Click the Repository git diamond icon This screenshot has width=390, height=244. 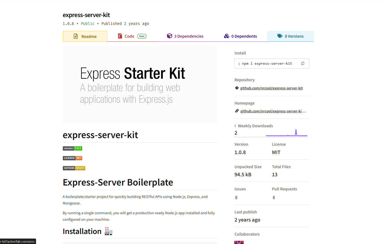click(237, 88)
